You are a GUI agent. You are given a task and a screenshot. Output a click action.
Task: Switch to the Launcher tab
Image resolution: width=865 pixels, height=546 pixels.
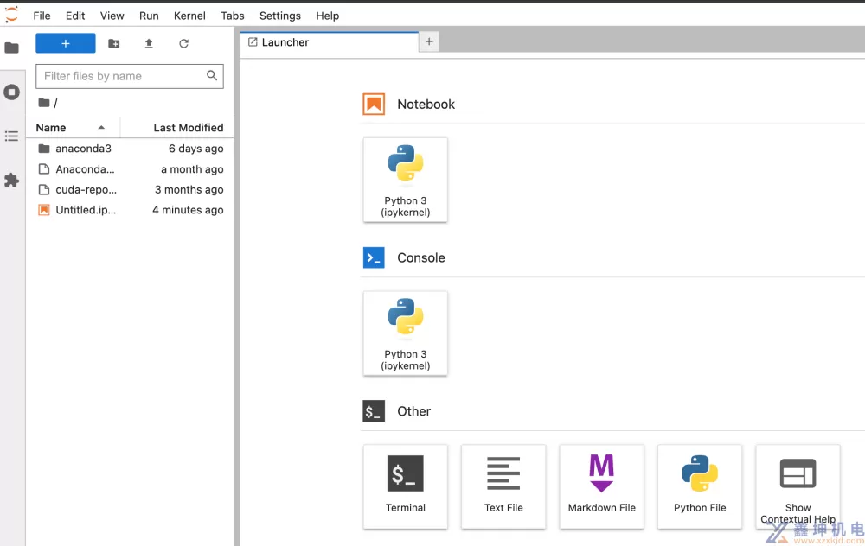point(285,42)
